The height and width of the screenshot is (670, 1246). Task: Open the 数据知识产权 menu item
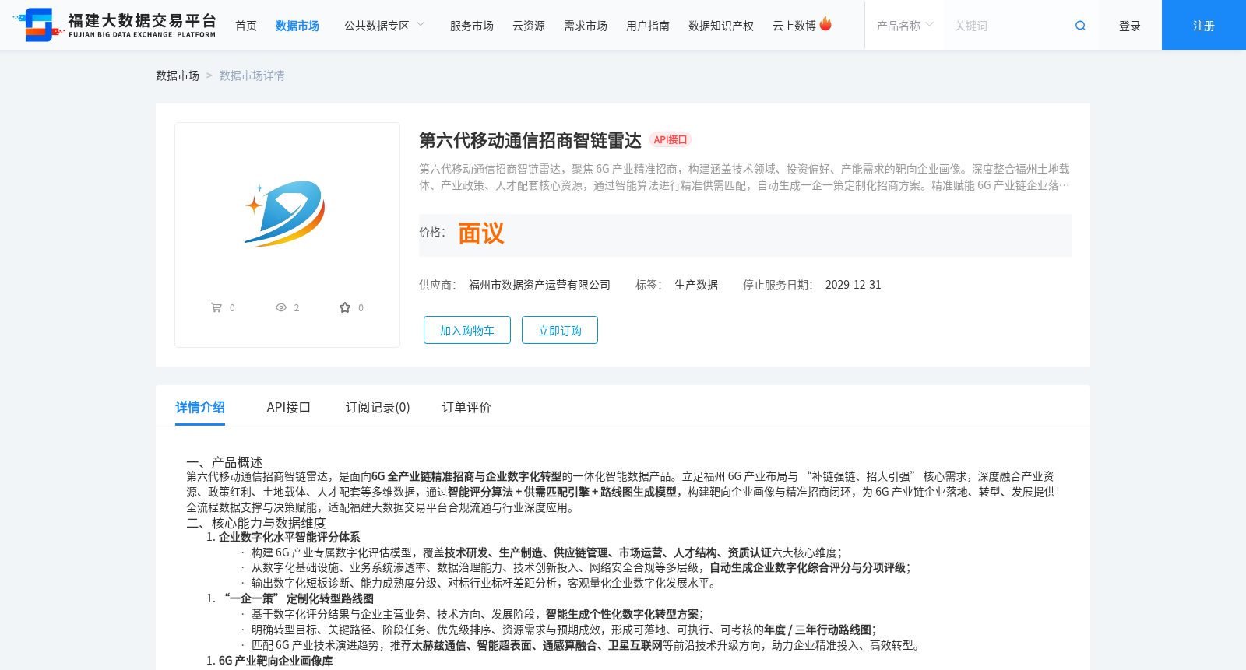click(x=721, y=26)
